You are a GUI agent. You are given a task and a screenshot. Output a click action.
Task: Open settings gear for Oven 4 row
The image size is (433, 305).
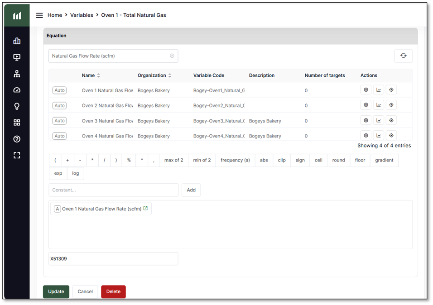366,136
